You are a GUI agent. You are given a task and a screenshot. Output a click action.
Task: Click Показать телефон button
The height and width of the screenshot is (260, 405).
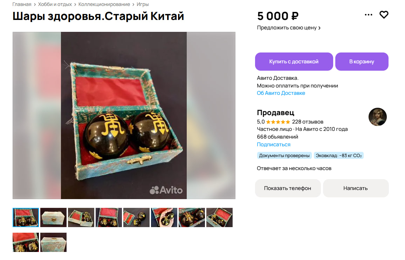click(x=288, y=188)
